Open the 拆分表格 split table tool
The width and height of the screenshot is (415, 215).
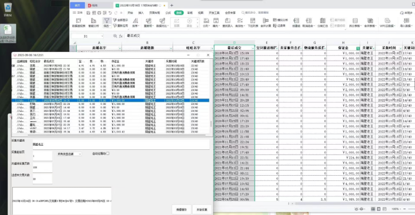coord(355,22)
